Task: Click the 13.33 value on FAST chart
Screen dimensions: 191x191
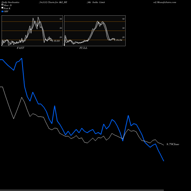Action: point(57,41)
